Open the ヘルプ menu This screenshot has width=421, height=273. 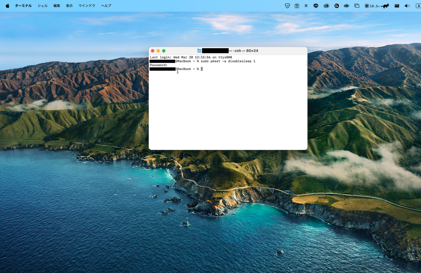tap(106, 6)
